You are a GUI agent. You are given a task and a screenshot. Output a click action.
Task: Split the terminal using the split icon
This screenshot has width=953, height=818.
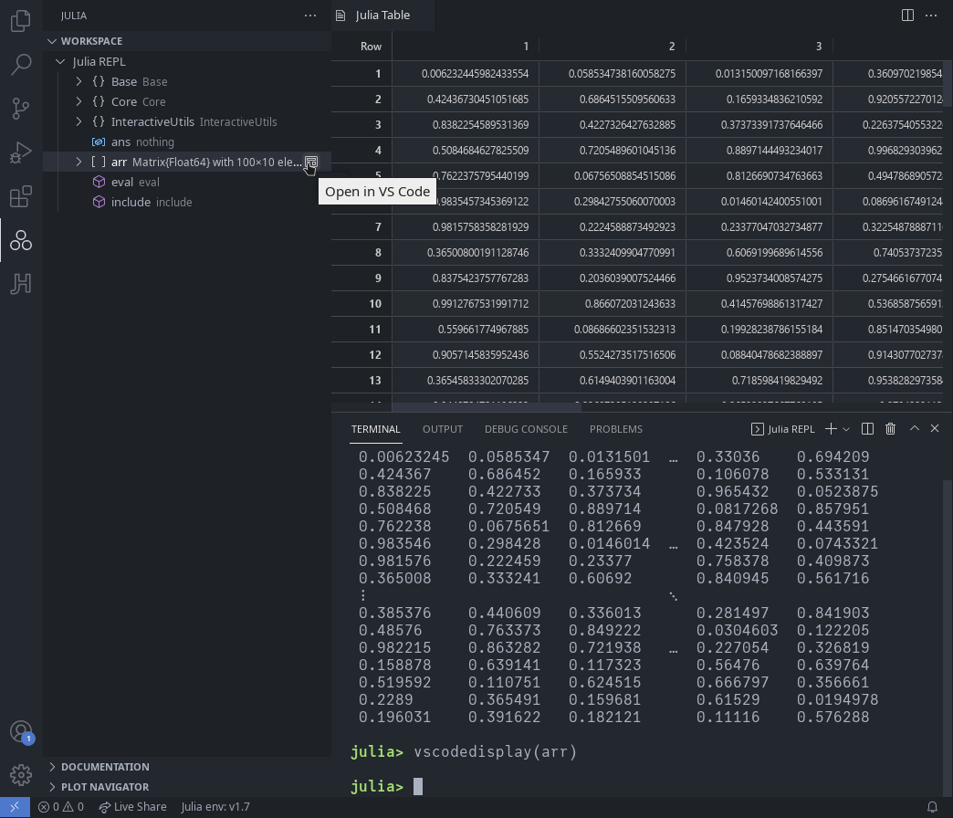867,428
